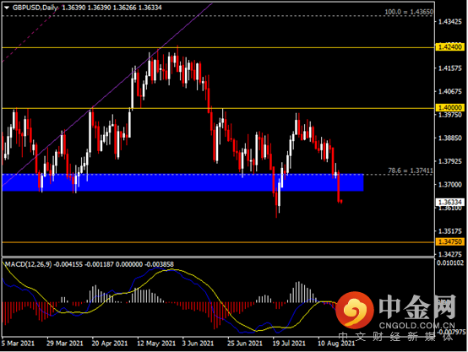Click the dropdown triangle beside GBPUSD,Daily
Image resolution: width=468 pixels, height=352 pixels.
pos(7,8)
